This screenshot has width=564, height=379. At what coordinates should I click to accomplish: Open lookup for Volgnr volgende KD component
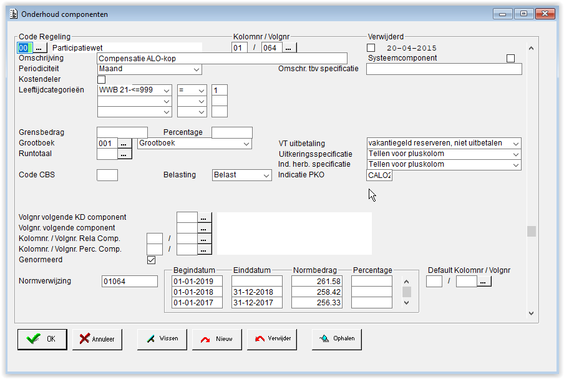tap(203, 218)
